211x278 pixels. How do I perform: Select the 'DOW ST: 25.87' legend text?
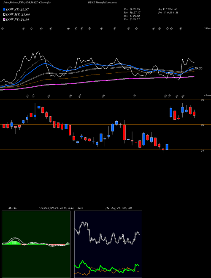[x=17, y=9]
